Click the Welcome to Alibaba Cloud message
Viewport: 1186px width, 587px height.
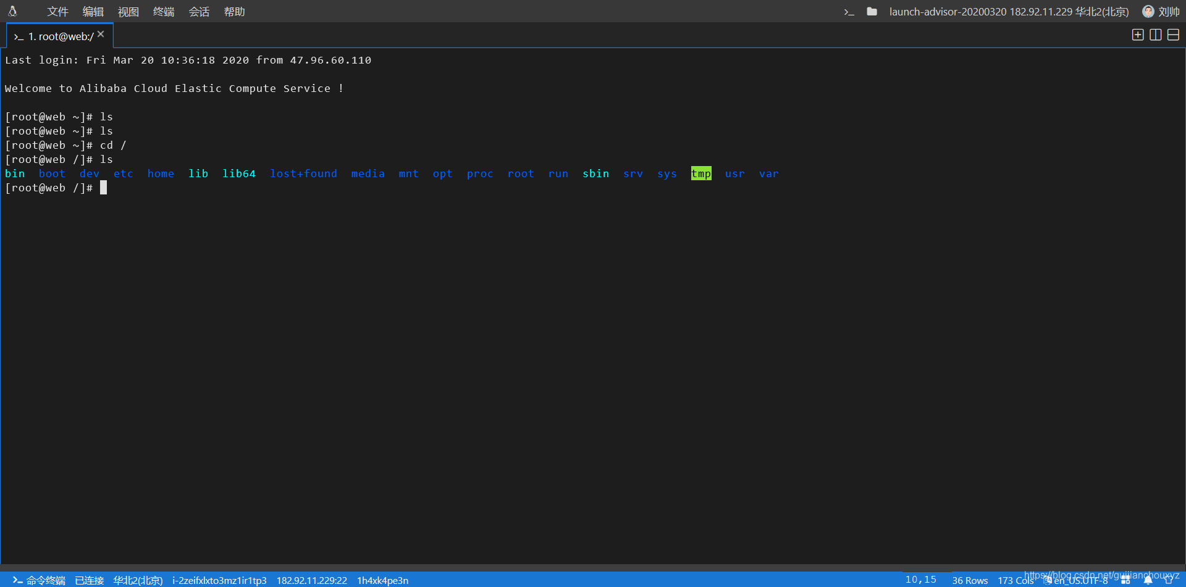point(174,88)
